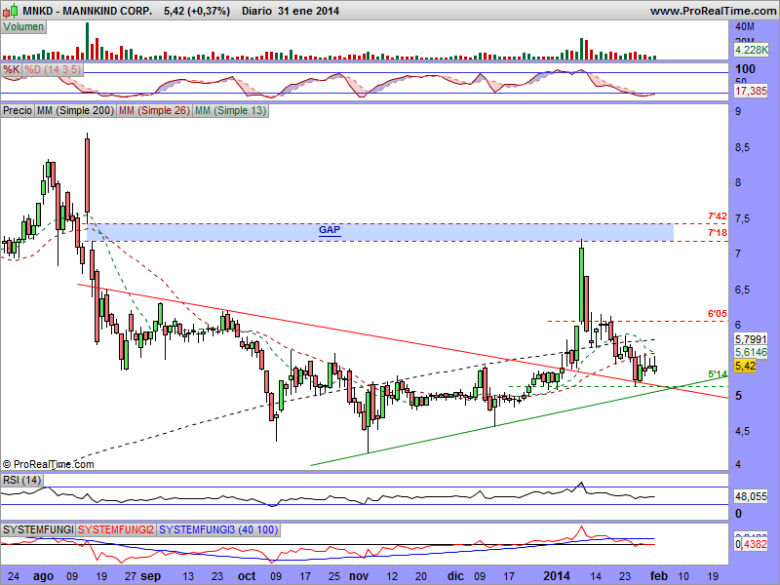Select the 4,5 price axis label
The image size is (780, 585).
745,431
